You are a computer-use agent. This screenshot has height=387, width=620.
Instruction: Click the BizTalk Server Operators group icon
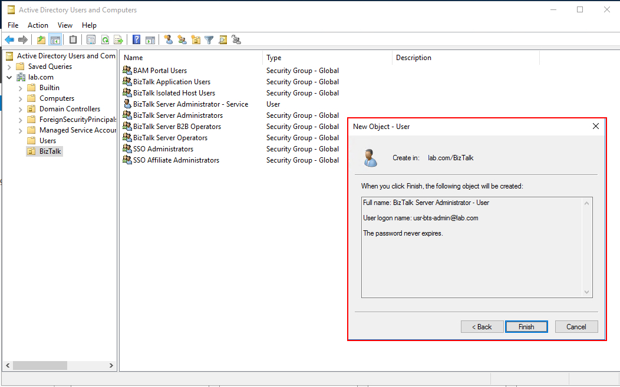tap(127, 138)
